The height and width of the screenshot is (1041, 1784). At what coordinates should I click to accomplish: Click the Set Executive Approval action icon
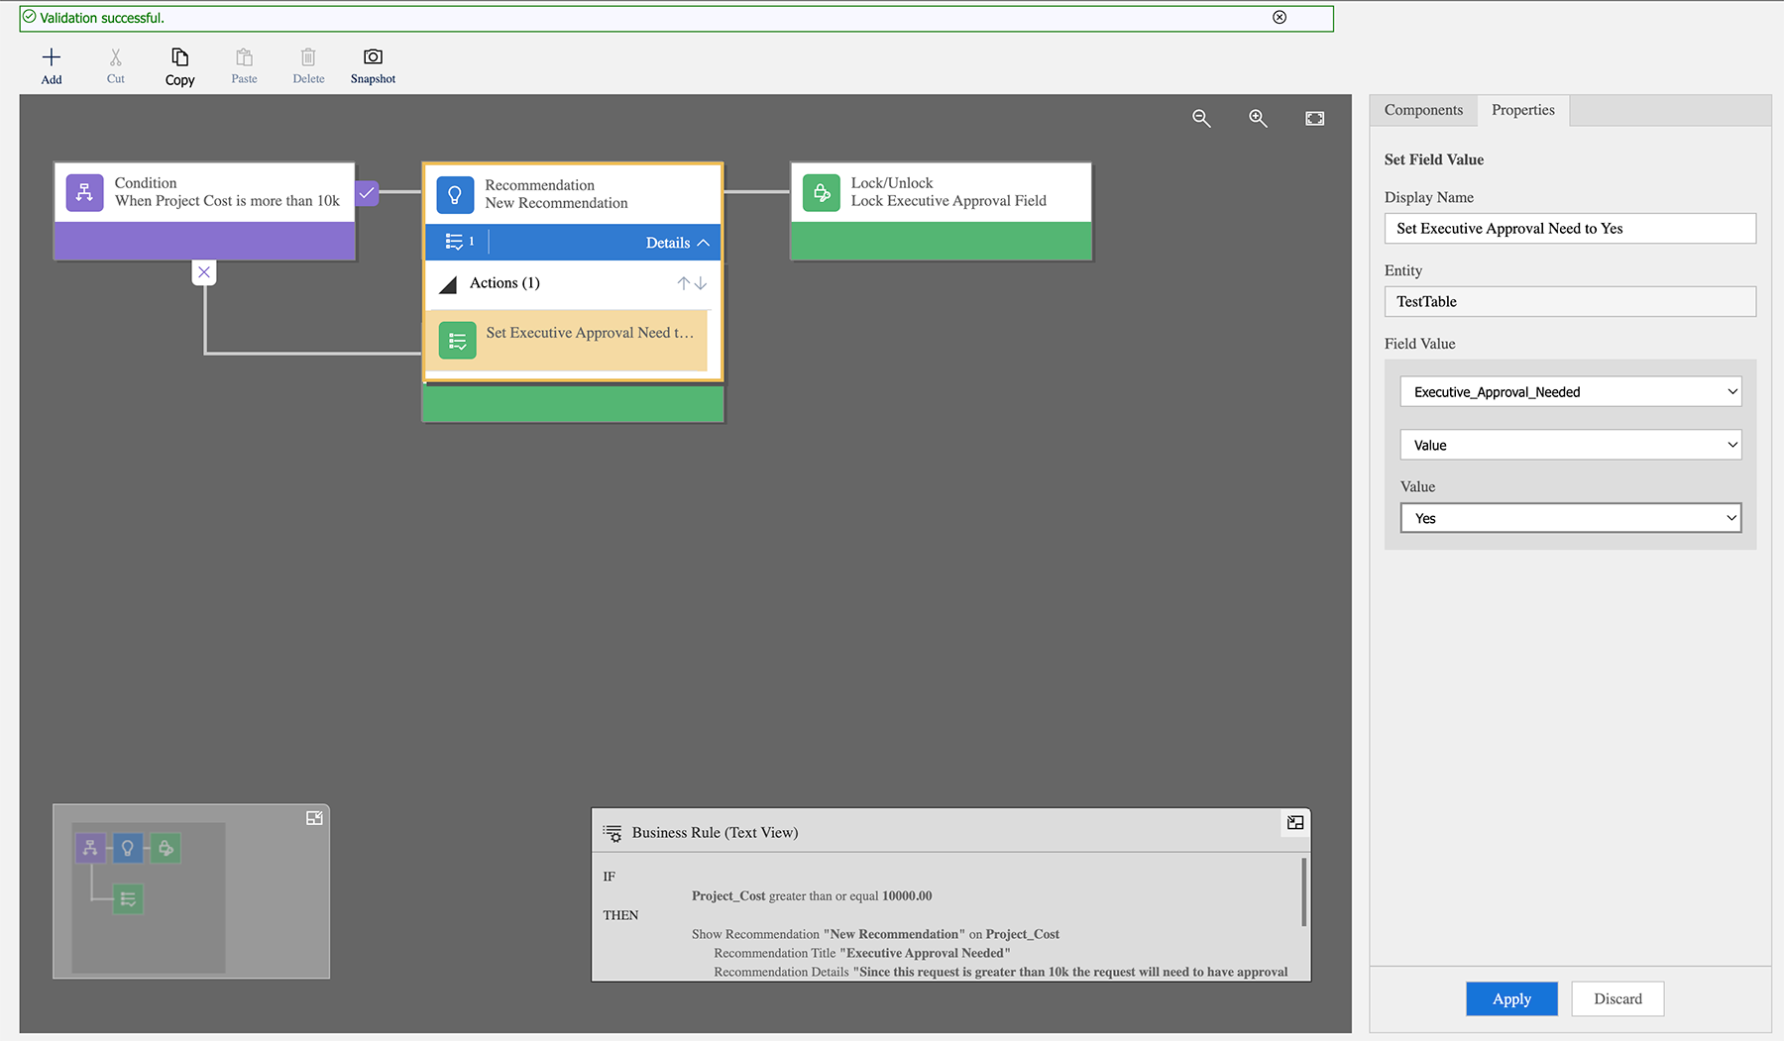click(x=457, y=340)
